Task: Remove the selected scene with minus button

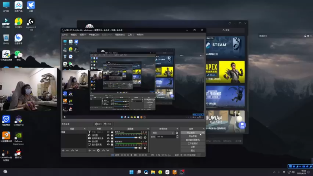Action: [67, 150]
